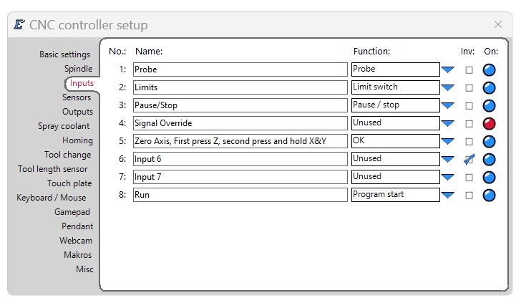Expand the Function dropdown showing Program start
Screen dimensions: 521x303
pos(447,196)
